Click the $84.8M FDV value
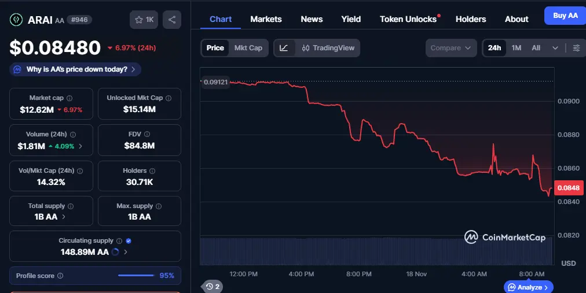This screenshot has width=586, height=293. pos(140,146)
